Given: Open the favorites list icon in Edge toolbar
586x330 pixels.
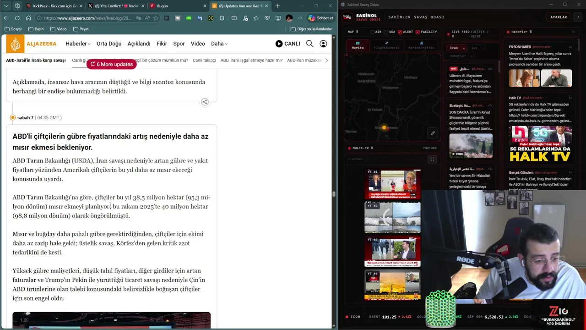Looking at the screenshot, I should pyautogui.click(x=256, y=18).
